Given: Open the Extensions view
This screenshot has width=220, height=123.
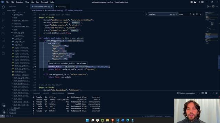Looking at the screenshot, I should (3, 33).
